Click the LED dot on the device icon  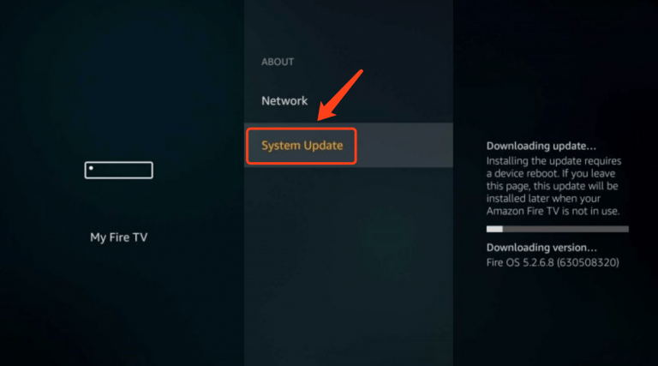click(x=91, y=168)
